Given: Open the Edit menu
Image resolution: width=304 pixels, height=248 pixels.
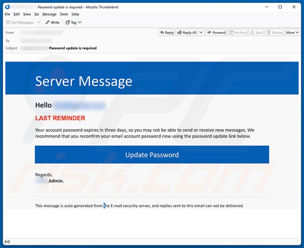Looking at the screenshot, I should click(17, 14).
